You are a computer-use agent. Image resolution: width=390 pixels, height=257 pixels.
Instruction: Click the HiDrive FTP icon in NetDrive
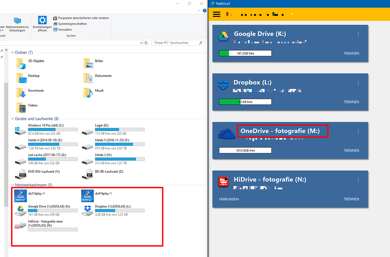pyautogui.click(x=223, y=182)
